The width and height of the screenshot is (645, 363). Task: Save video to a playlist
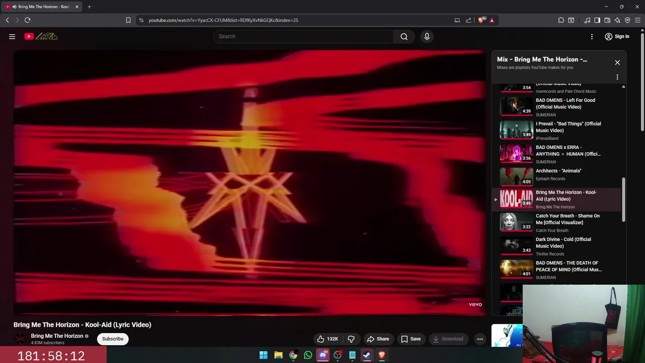click(x=411, y=339)
